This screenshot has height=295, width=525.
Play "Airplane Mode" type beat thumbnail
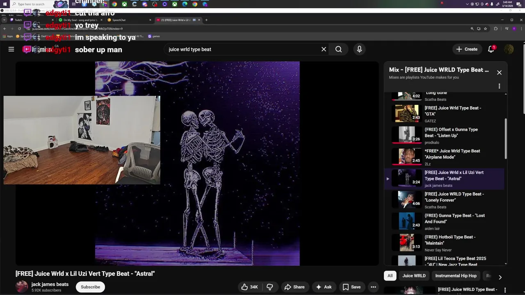(407, 157)
